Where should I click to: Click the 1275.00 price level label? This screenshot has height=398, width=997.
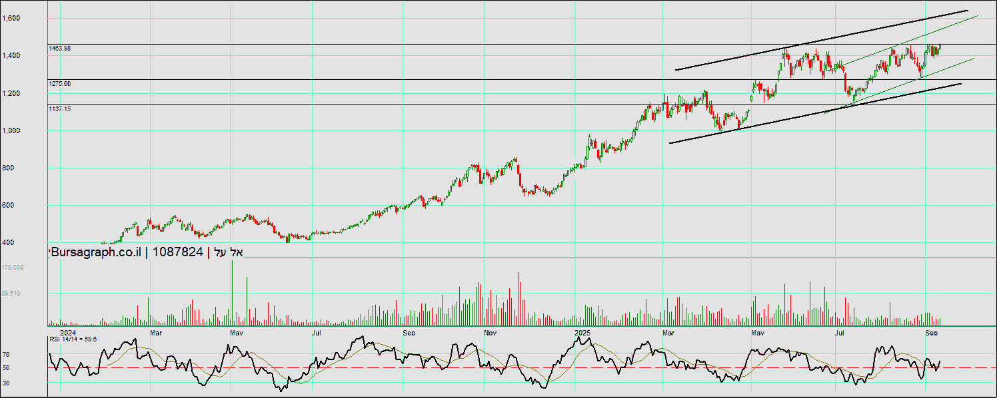pyautogui.click(x=60, y=84)
